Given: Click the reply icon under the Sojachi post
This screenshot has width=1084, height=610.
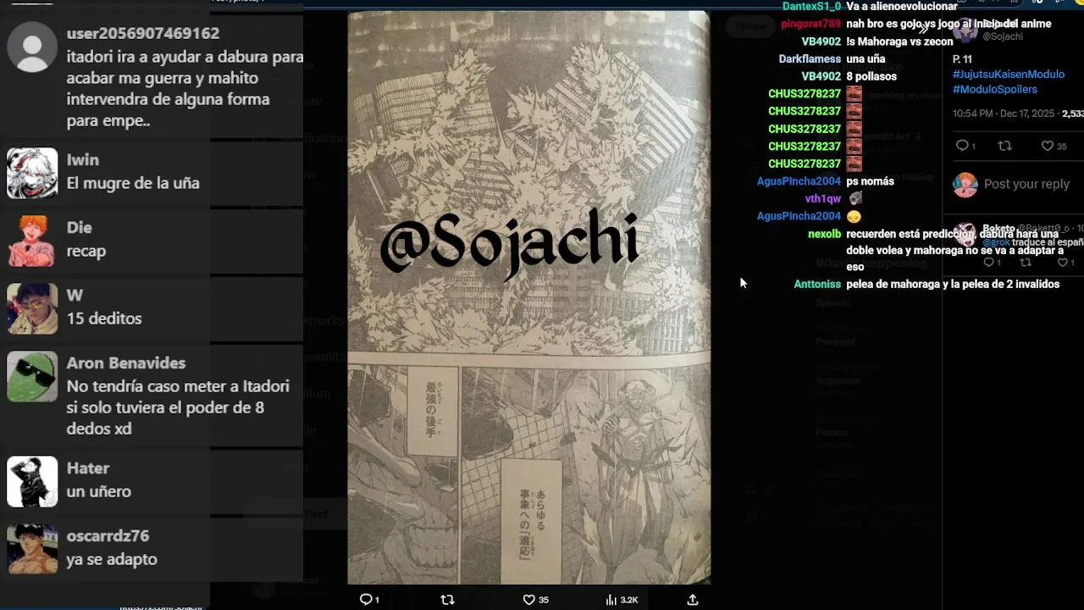Looking at the screenshot, I should (961, 146).
